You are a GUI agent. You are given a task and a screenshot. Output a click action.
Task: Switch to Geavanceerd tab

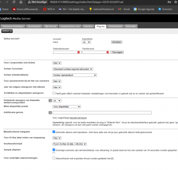click(x=115, y=26)
